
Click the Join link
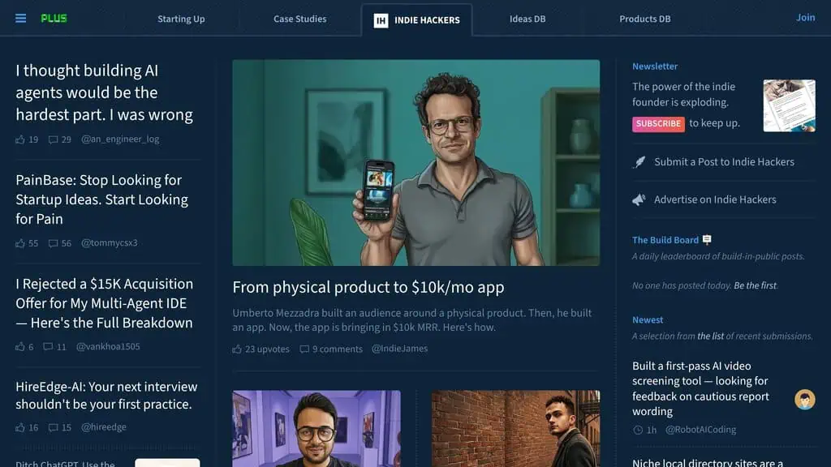(x=806, y=18)
